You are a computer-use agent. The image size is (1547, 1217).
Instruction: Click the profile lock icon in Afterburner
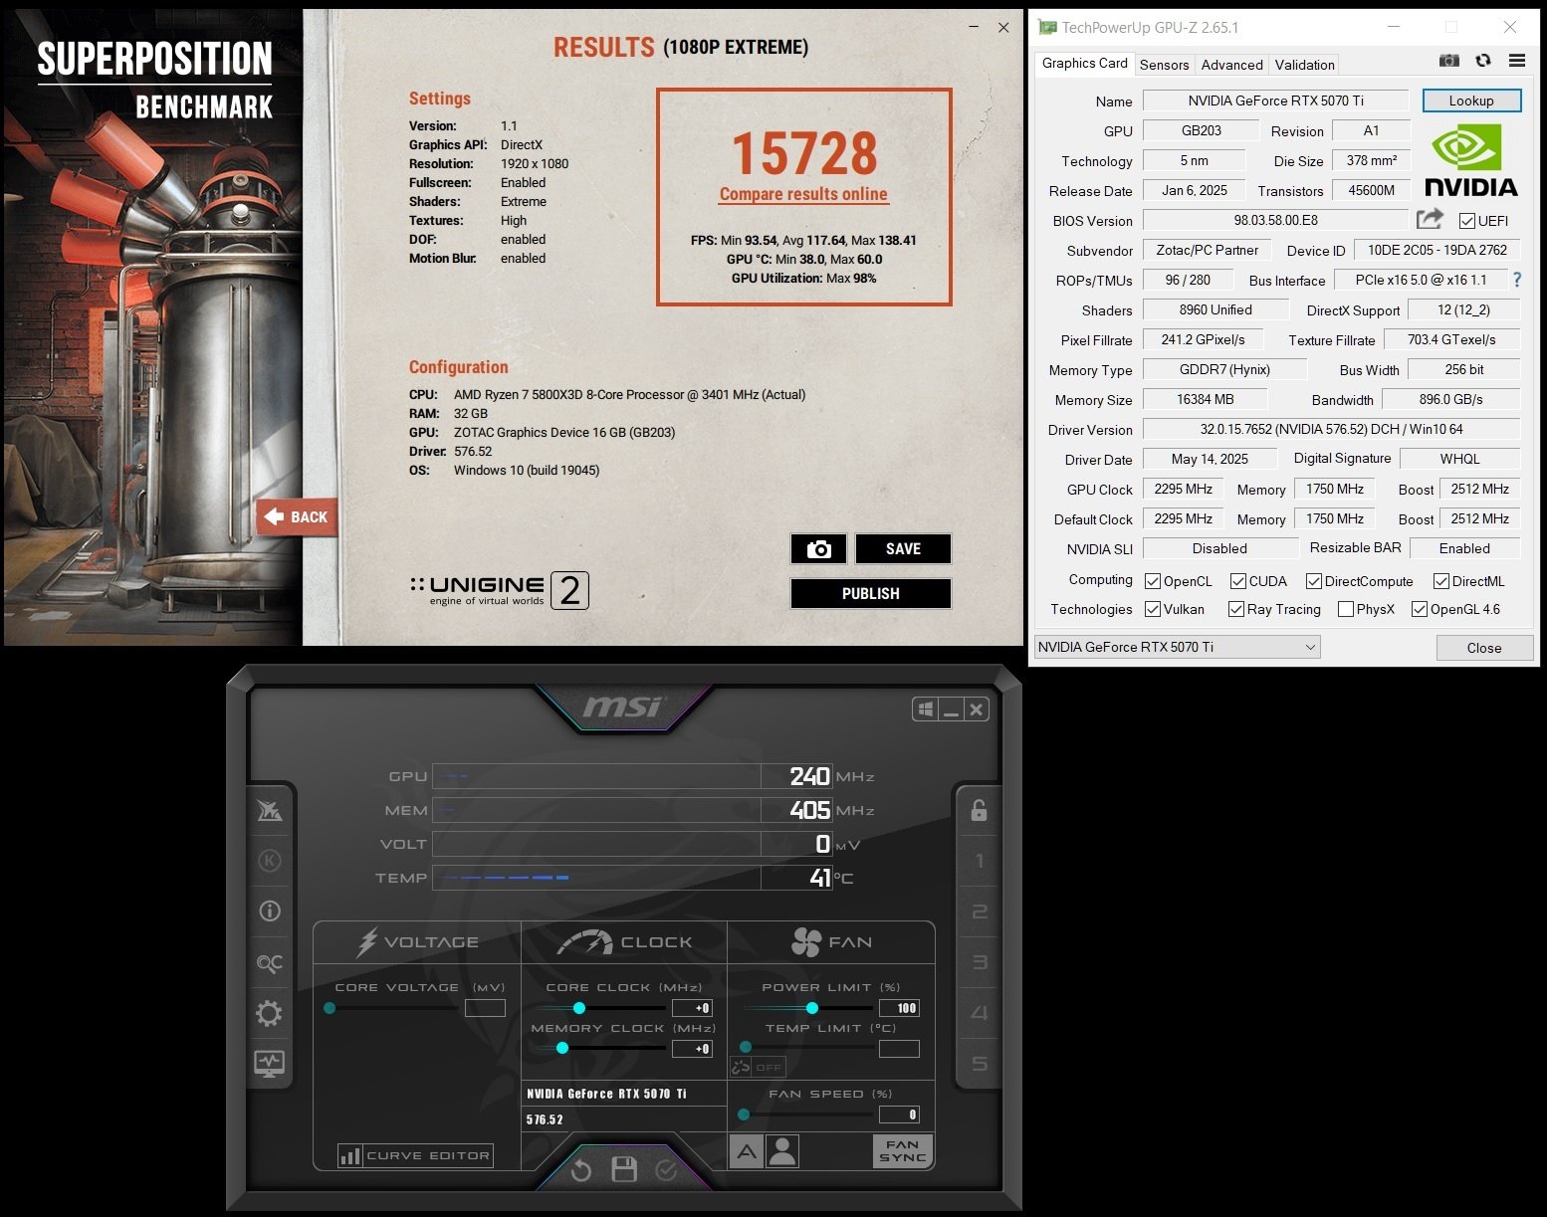coord(979,810)
